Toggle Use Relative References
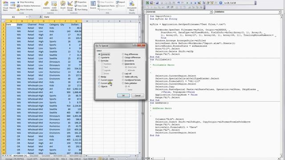Screen dimensions: 285x160 coord(28,6)
